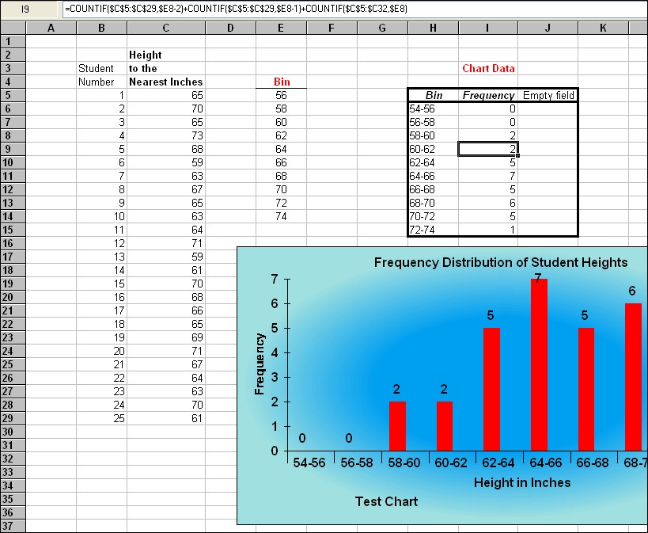648x533 pixels.
Task: Select the Test Chart text label
Action: point(386,501)
